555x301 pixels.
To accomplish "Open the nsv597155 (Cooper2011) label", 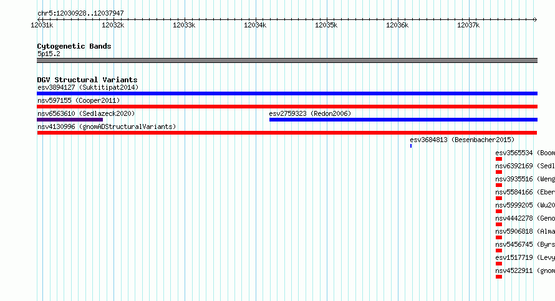I will (79, 100).
